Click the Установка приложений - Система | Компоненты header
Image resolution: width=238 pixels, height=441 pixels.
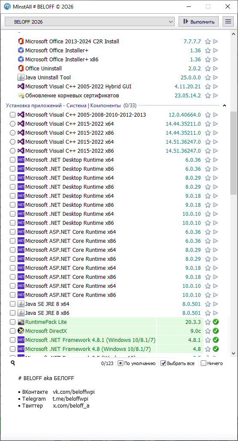pos(71,106)
